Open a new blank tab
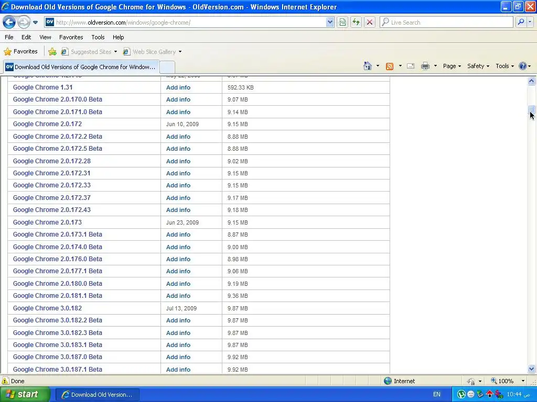Viewport: 537px width, 402px height. pyautogui.click(x=167, y=67)
